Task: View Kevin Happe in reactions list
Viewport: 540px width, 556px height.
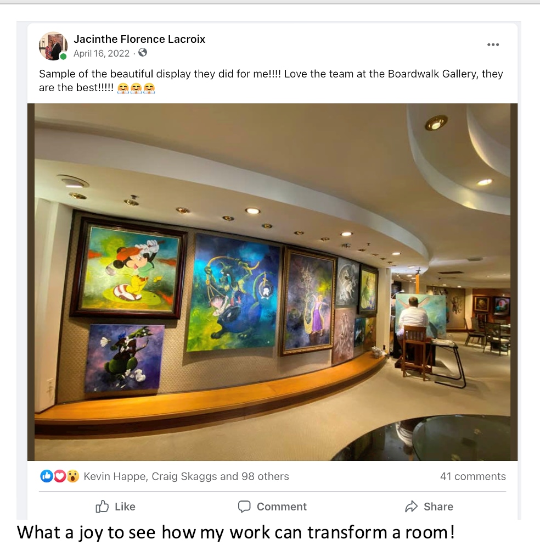Action: tap(115, 476)
